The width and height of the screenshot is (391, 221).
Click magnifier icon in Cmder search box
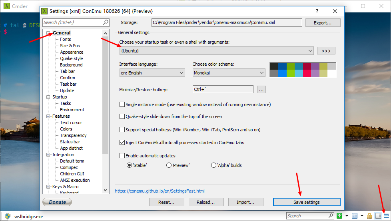(x=331, y=215)
